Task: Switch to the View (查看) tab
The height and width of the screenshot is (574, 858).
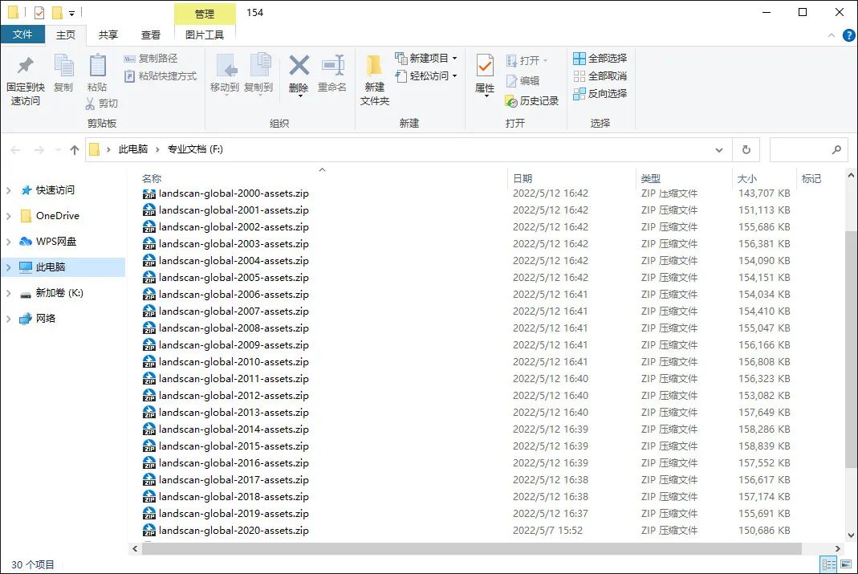Action: pyautogui.click(x=150, y=35)
